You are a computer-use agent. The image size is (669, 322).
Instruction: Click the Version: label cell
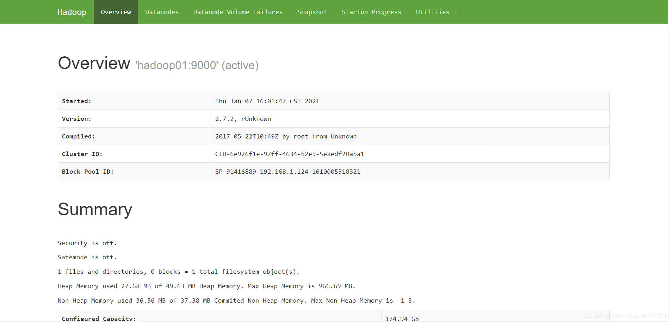click(x=135, y=119)
